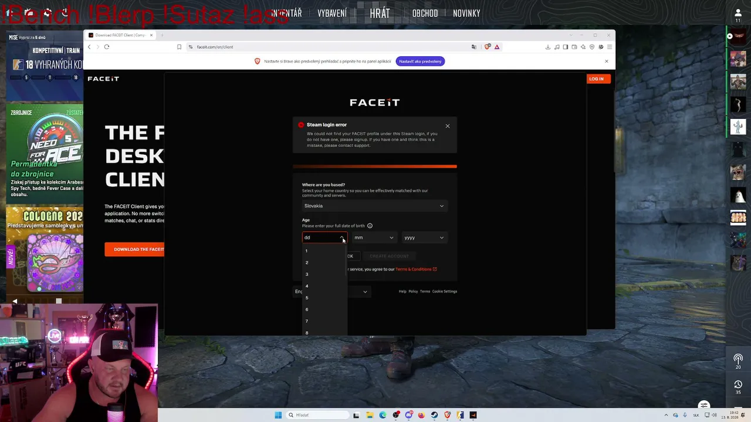The width and height of the screenshot is (751, 422).
Task: Open the game friends list icon
Action: pyautogui.click(x=738, y=15)
